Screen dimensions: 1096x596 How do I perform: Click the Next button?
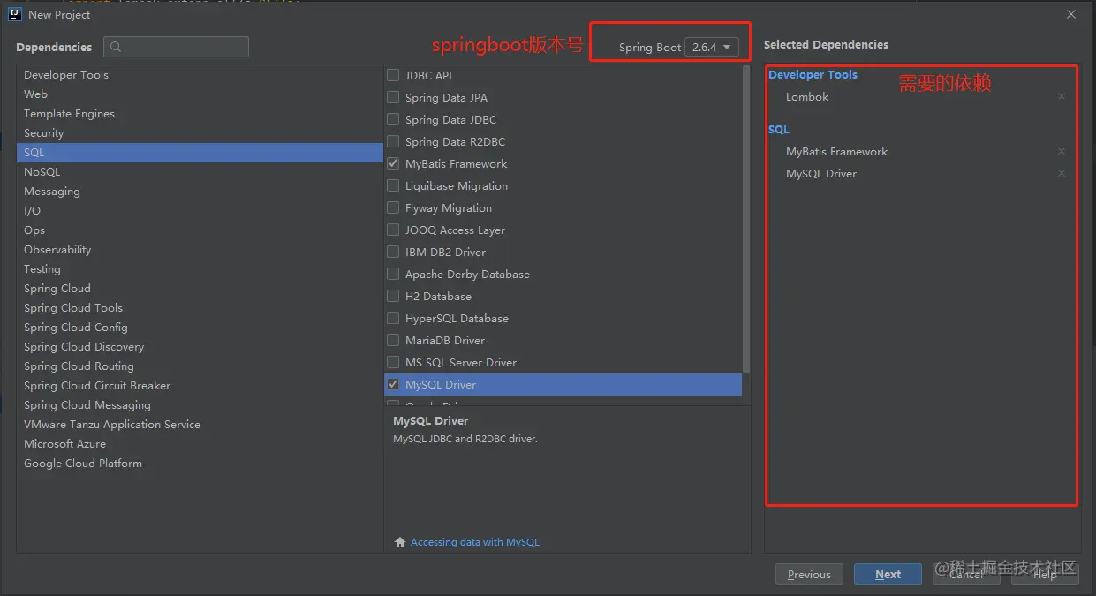pyautogui.click(x=888, y=574)
